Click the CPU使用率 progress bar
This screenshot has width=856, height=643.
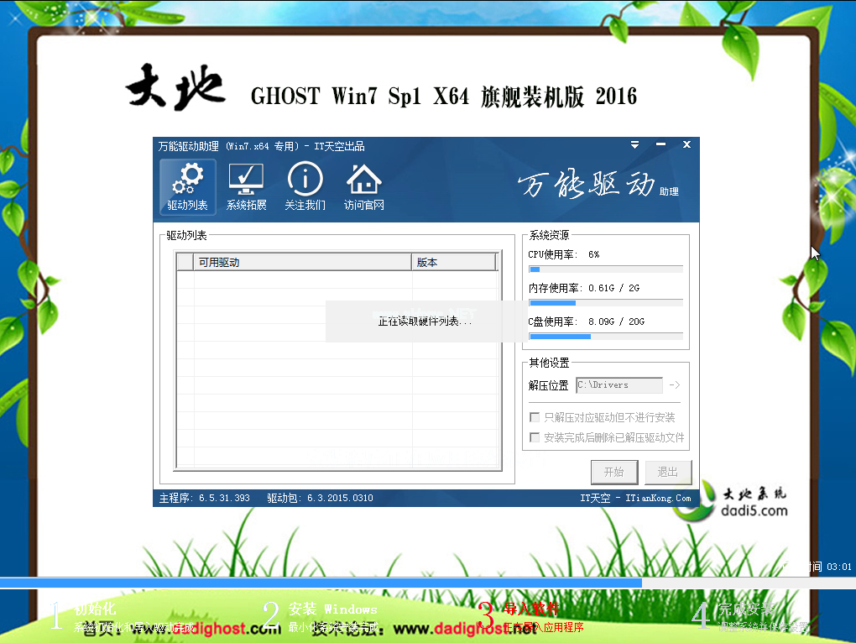pyautogui.click(x=606, y=269)
